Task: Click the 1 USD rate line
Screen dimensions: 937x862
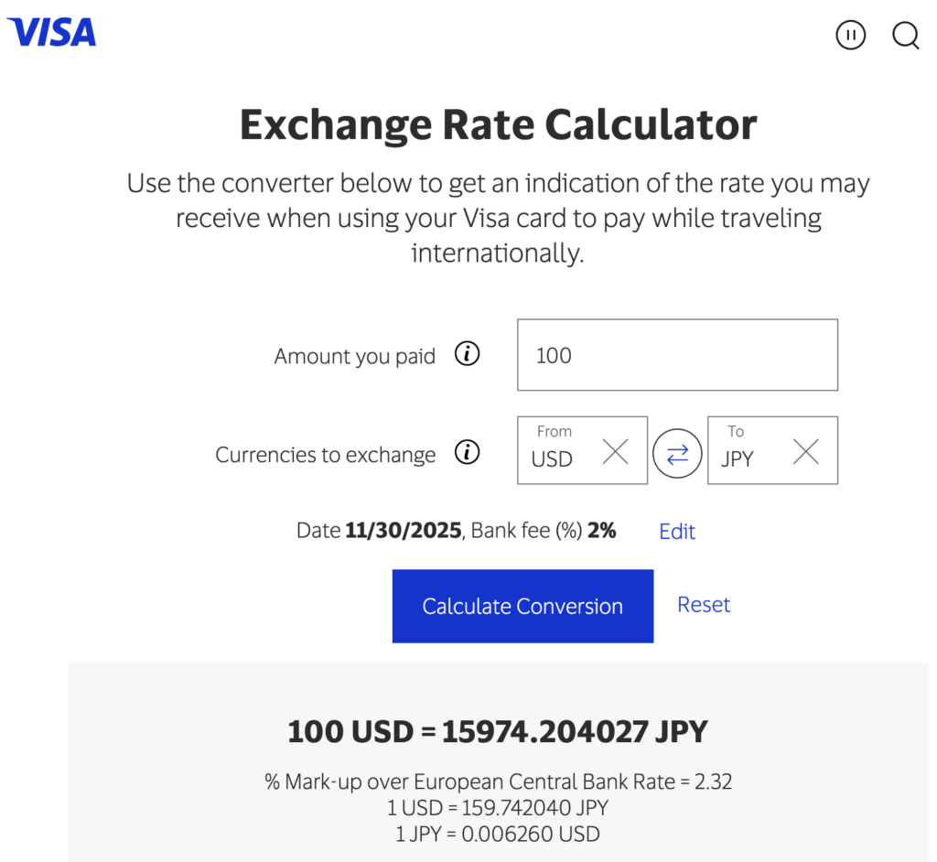Action: tap(498, 808)
